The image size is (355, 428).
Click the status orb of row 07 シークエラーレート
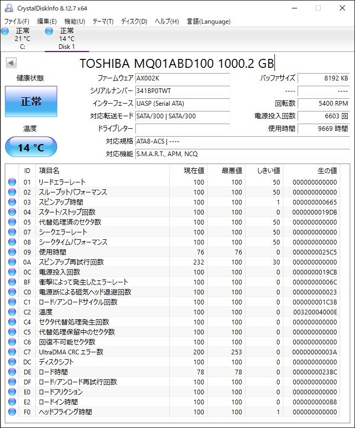[12, 232]
